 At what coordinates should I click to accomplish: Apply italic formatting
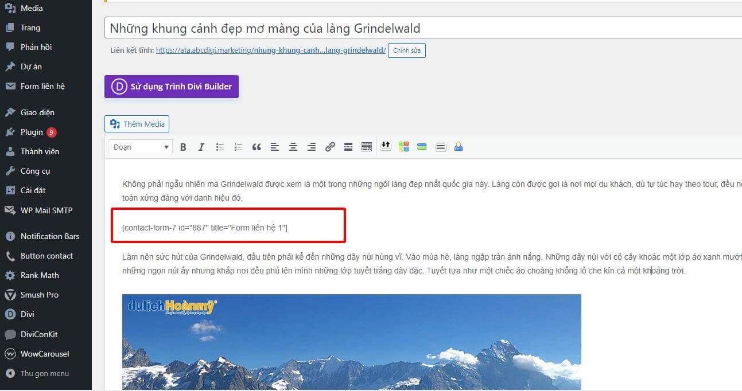201,147
